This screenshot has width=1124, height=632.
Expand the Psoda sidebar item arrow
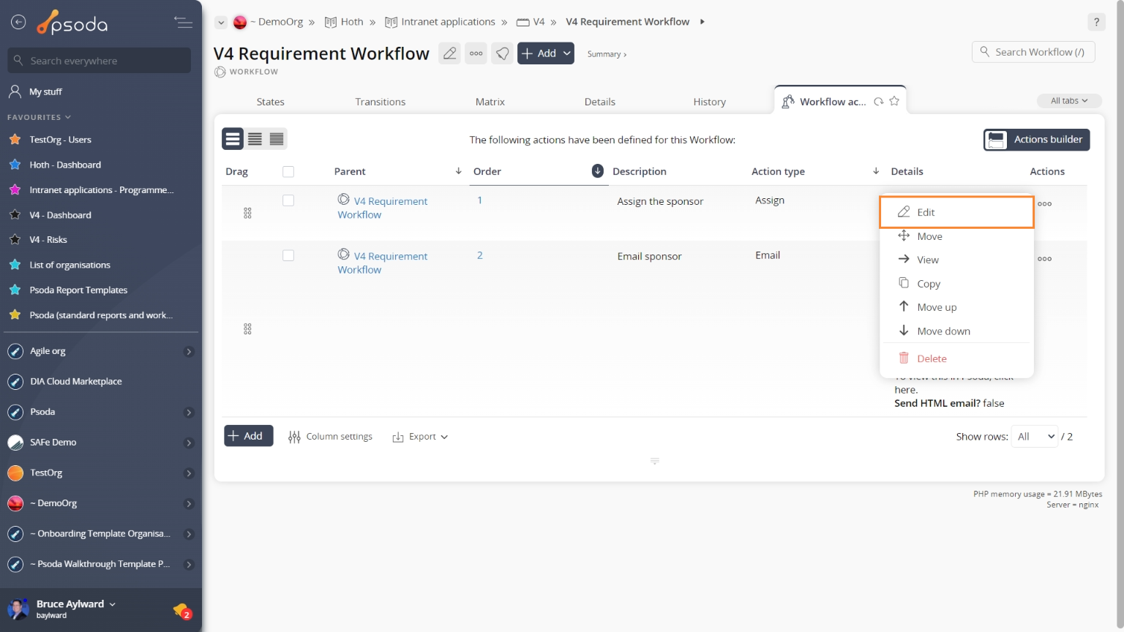189,413
